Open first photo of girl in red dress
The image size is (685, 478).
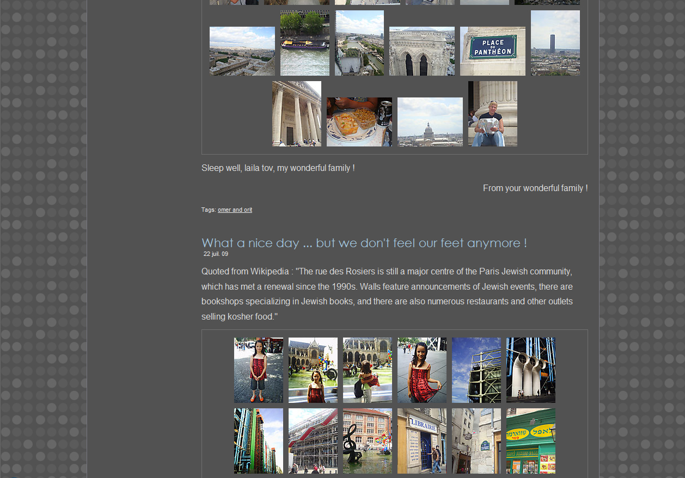pos(258,370)
